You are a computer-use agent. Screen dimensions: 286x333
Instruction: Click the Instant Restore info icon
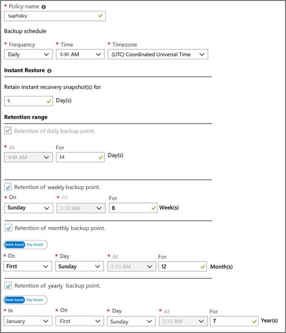pyautogui.click(x=50, y=71)
